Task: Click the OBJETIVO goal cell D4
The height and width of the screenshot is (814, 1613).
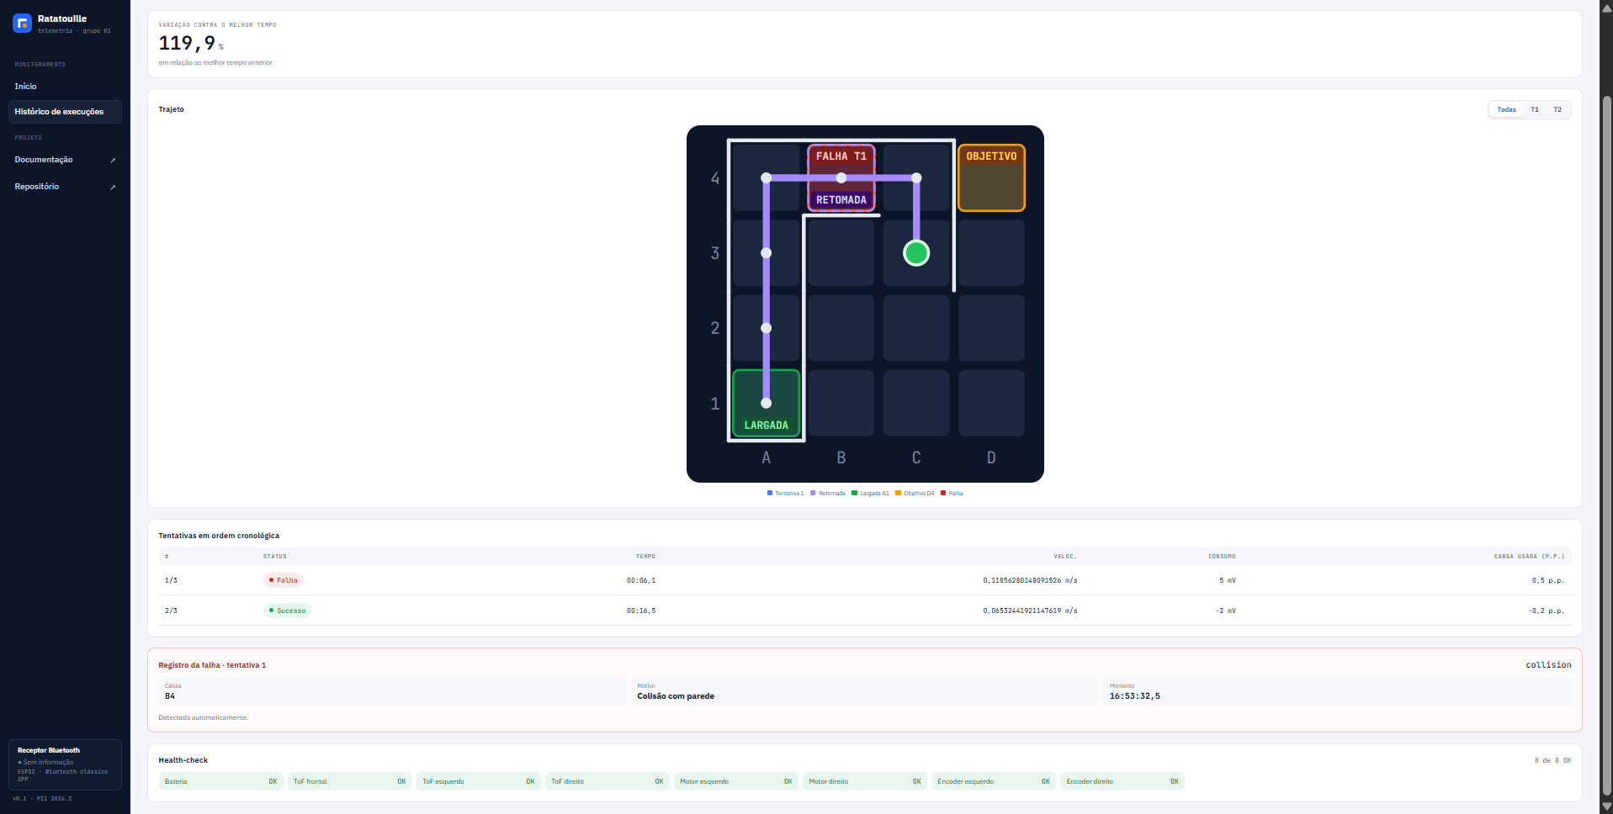Action: pyautogui.click(x=991, y=178)
